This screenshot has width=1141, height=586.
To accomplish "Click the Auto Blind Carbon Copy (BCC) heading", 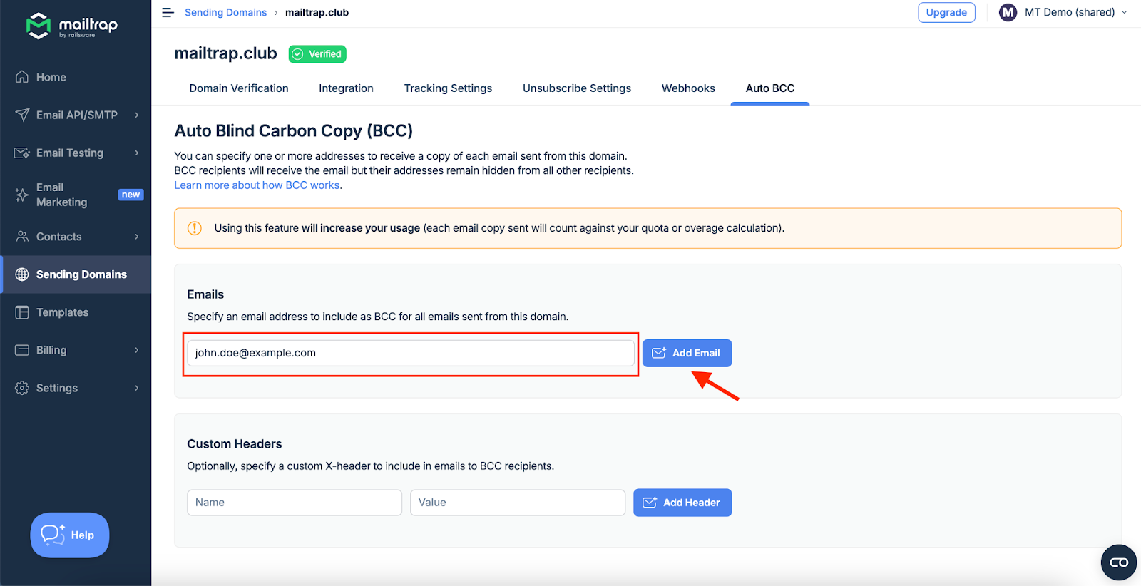I will click(x=294, y=131).
